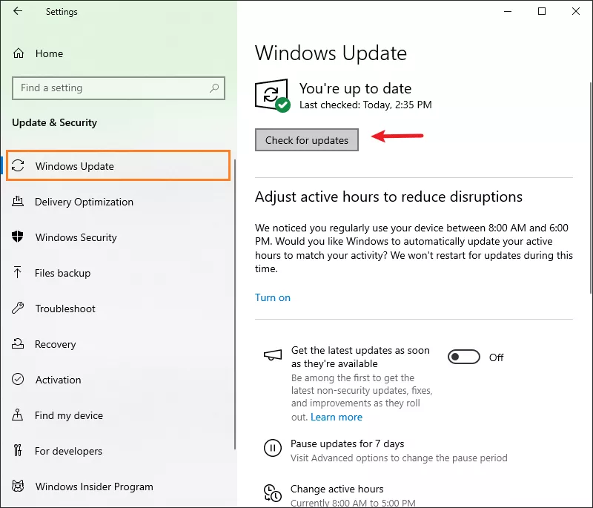Select Pause updates for 7 days
This screenshot has width=593, height=508.
coord(347,443)
